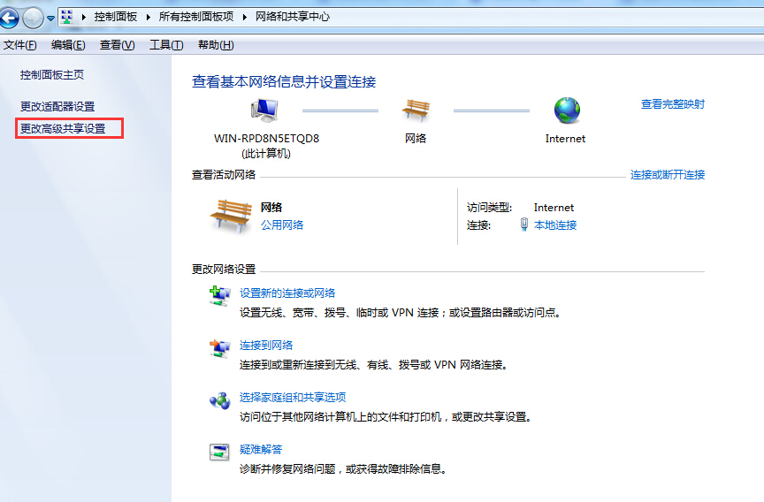Click the description starting with 诊断并修复网络问题

tap(343, 469)
